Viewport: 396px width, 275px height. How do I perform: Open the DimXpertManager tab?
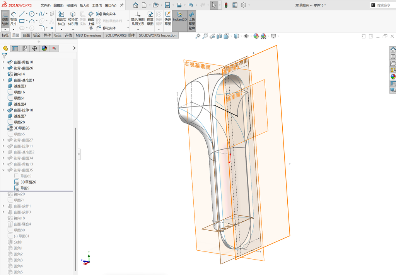click(x=34, y=48)
